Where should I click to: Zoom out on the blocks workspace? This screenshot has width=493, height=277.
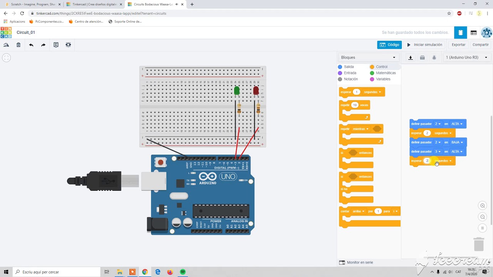point(483,217)
